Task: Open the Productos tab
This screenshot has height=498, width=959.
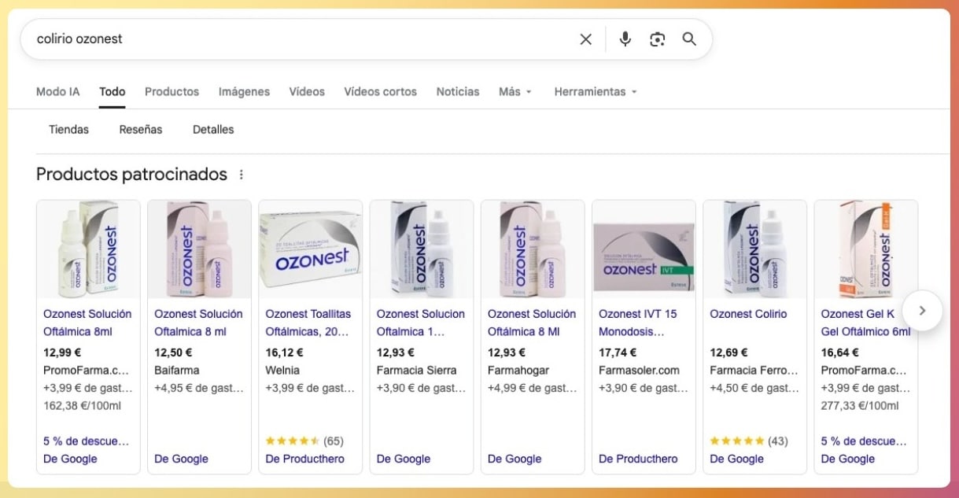Action: tap(172, 91)
